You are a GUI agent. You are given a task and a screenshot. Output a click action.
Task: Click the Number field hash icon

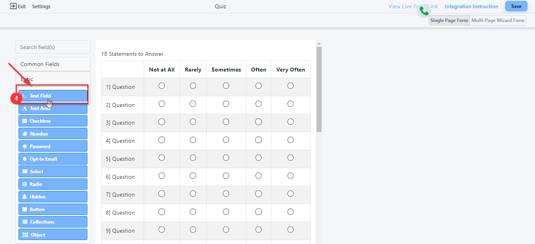point(25,134)
